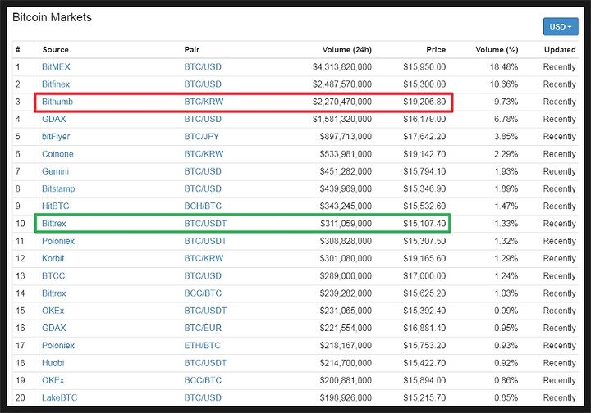Open the Bitfinex source link
The image size is (591, 413).
coord(56,84)
